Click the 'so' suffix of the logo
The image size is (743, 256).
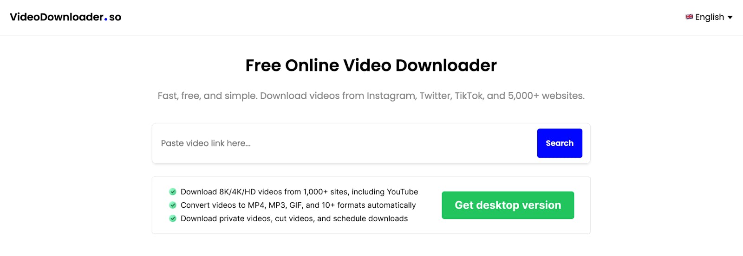[115, 18]
